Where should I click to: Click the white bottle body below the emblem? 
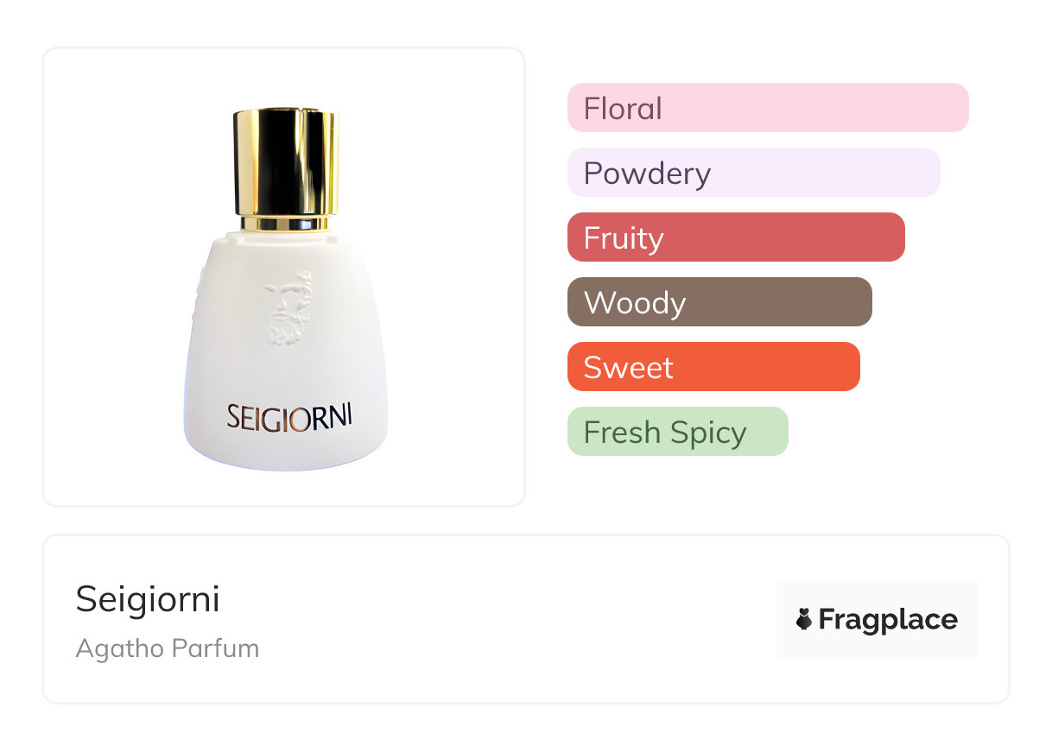coord(285,371)
